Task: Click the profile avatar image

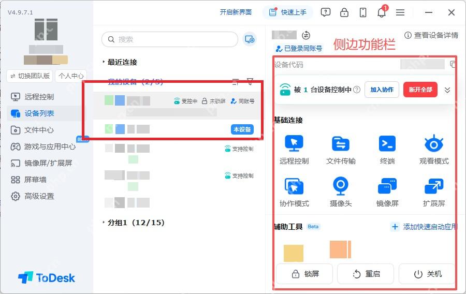Action: point(46,30)
